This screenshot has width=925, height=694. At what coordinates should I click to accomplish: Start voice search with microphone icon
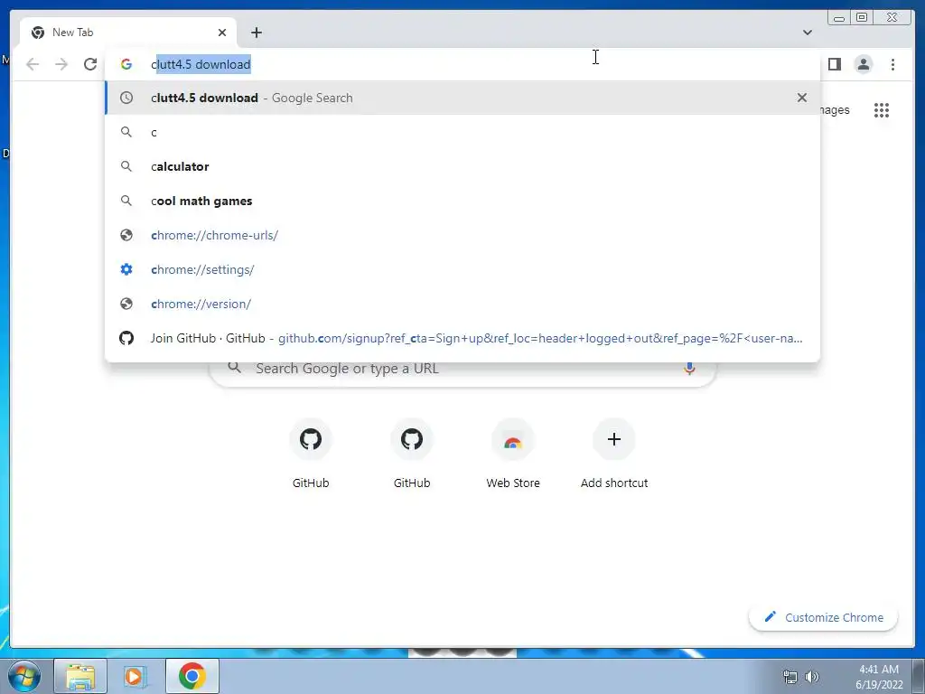tap(689, 369)
